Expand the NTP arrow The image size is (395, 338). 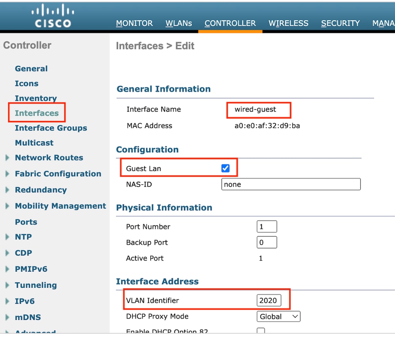(x=7, y=237)
